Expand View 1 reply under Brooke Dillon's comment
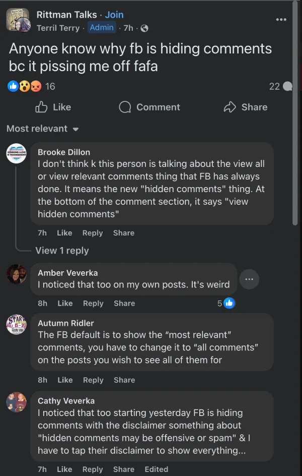Screen dimensions: 302x476 pos(62,250)
